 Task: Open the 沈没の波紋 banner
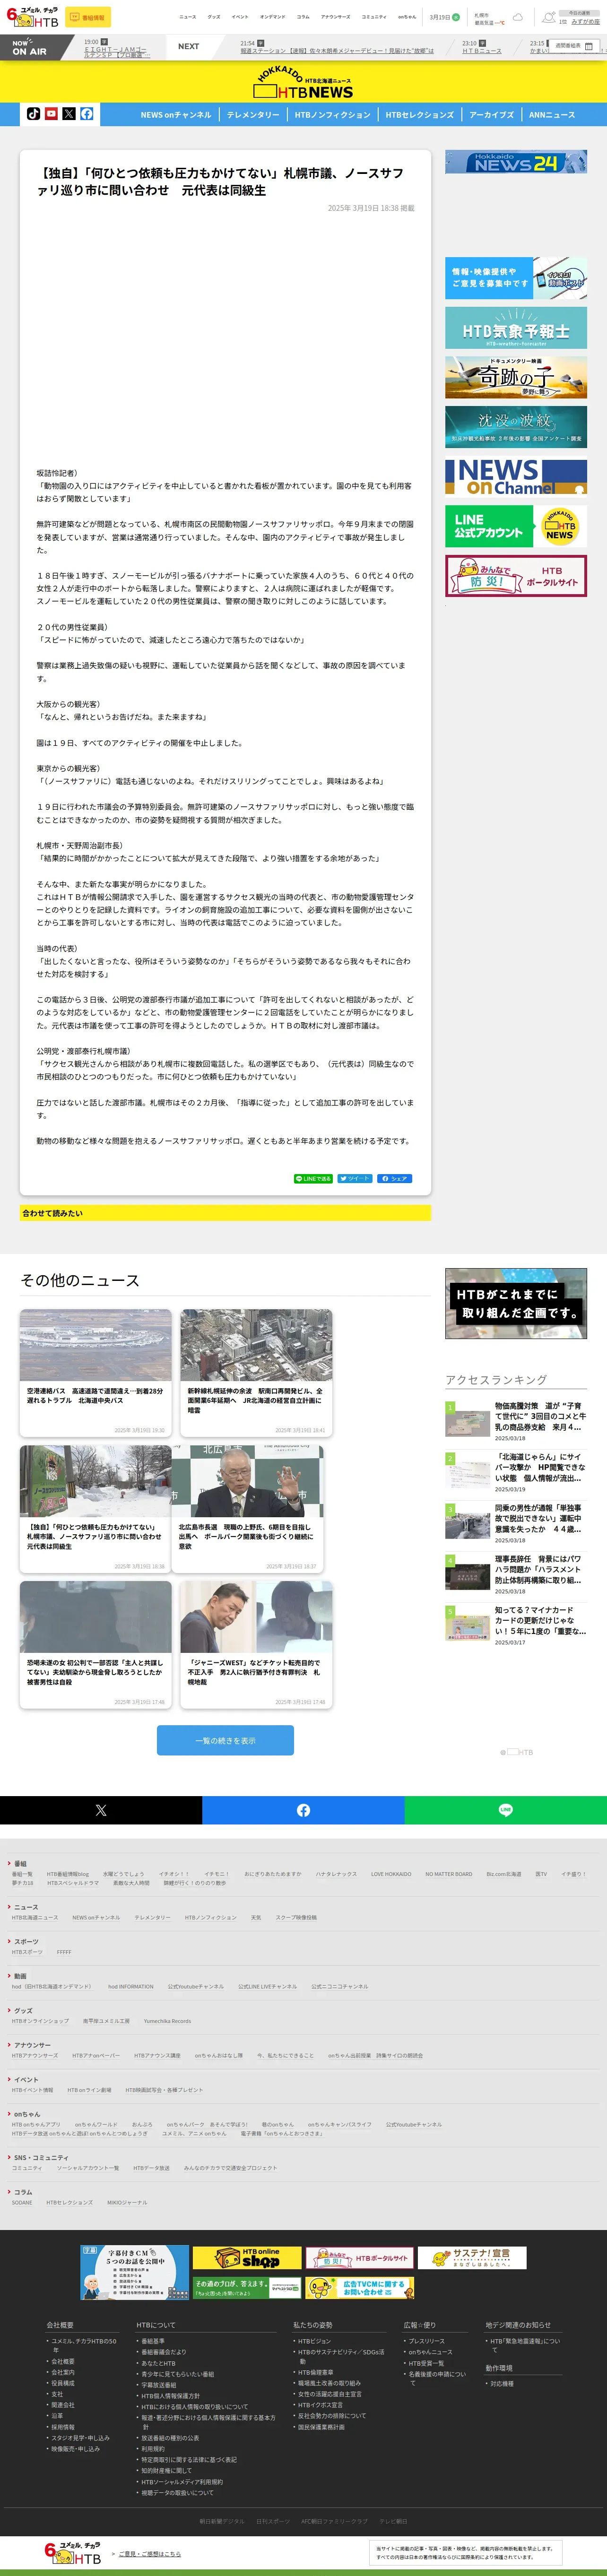(516, 427)
